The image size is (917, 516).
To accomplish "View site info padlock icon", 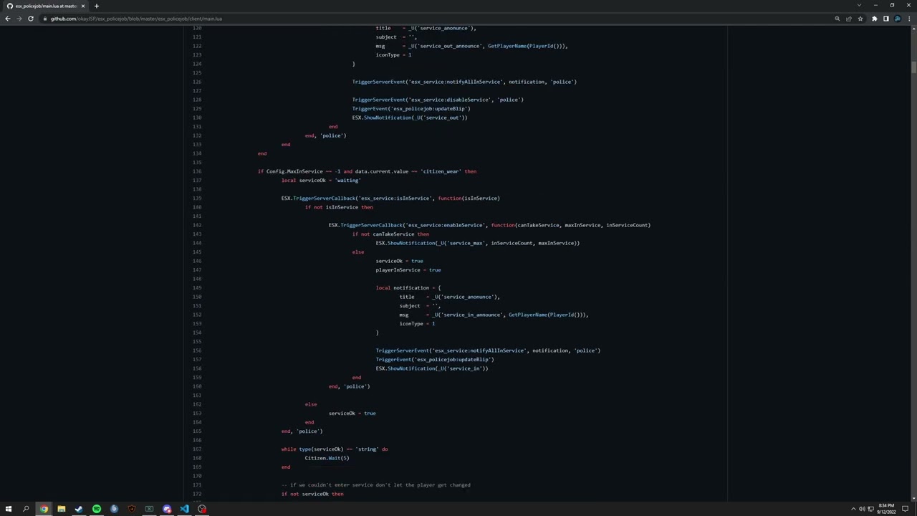I will [45, 19].
